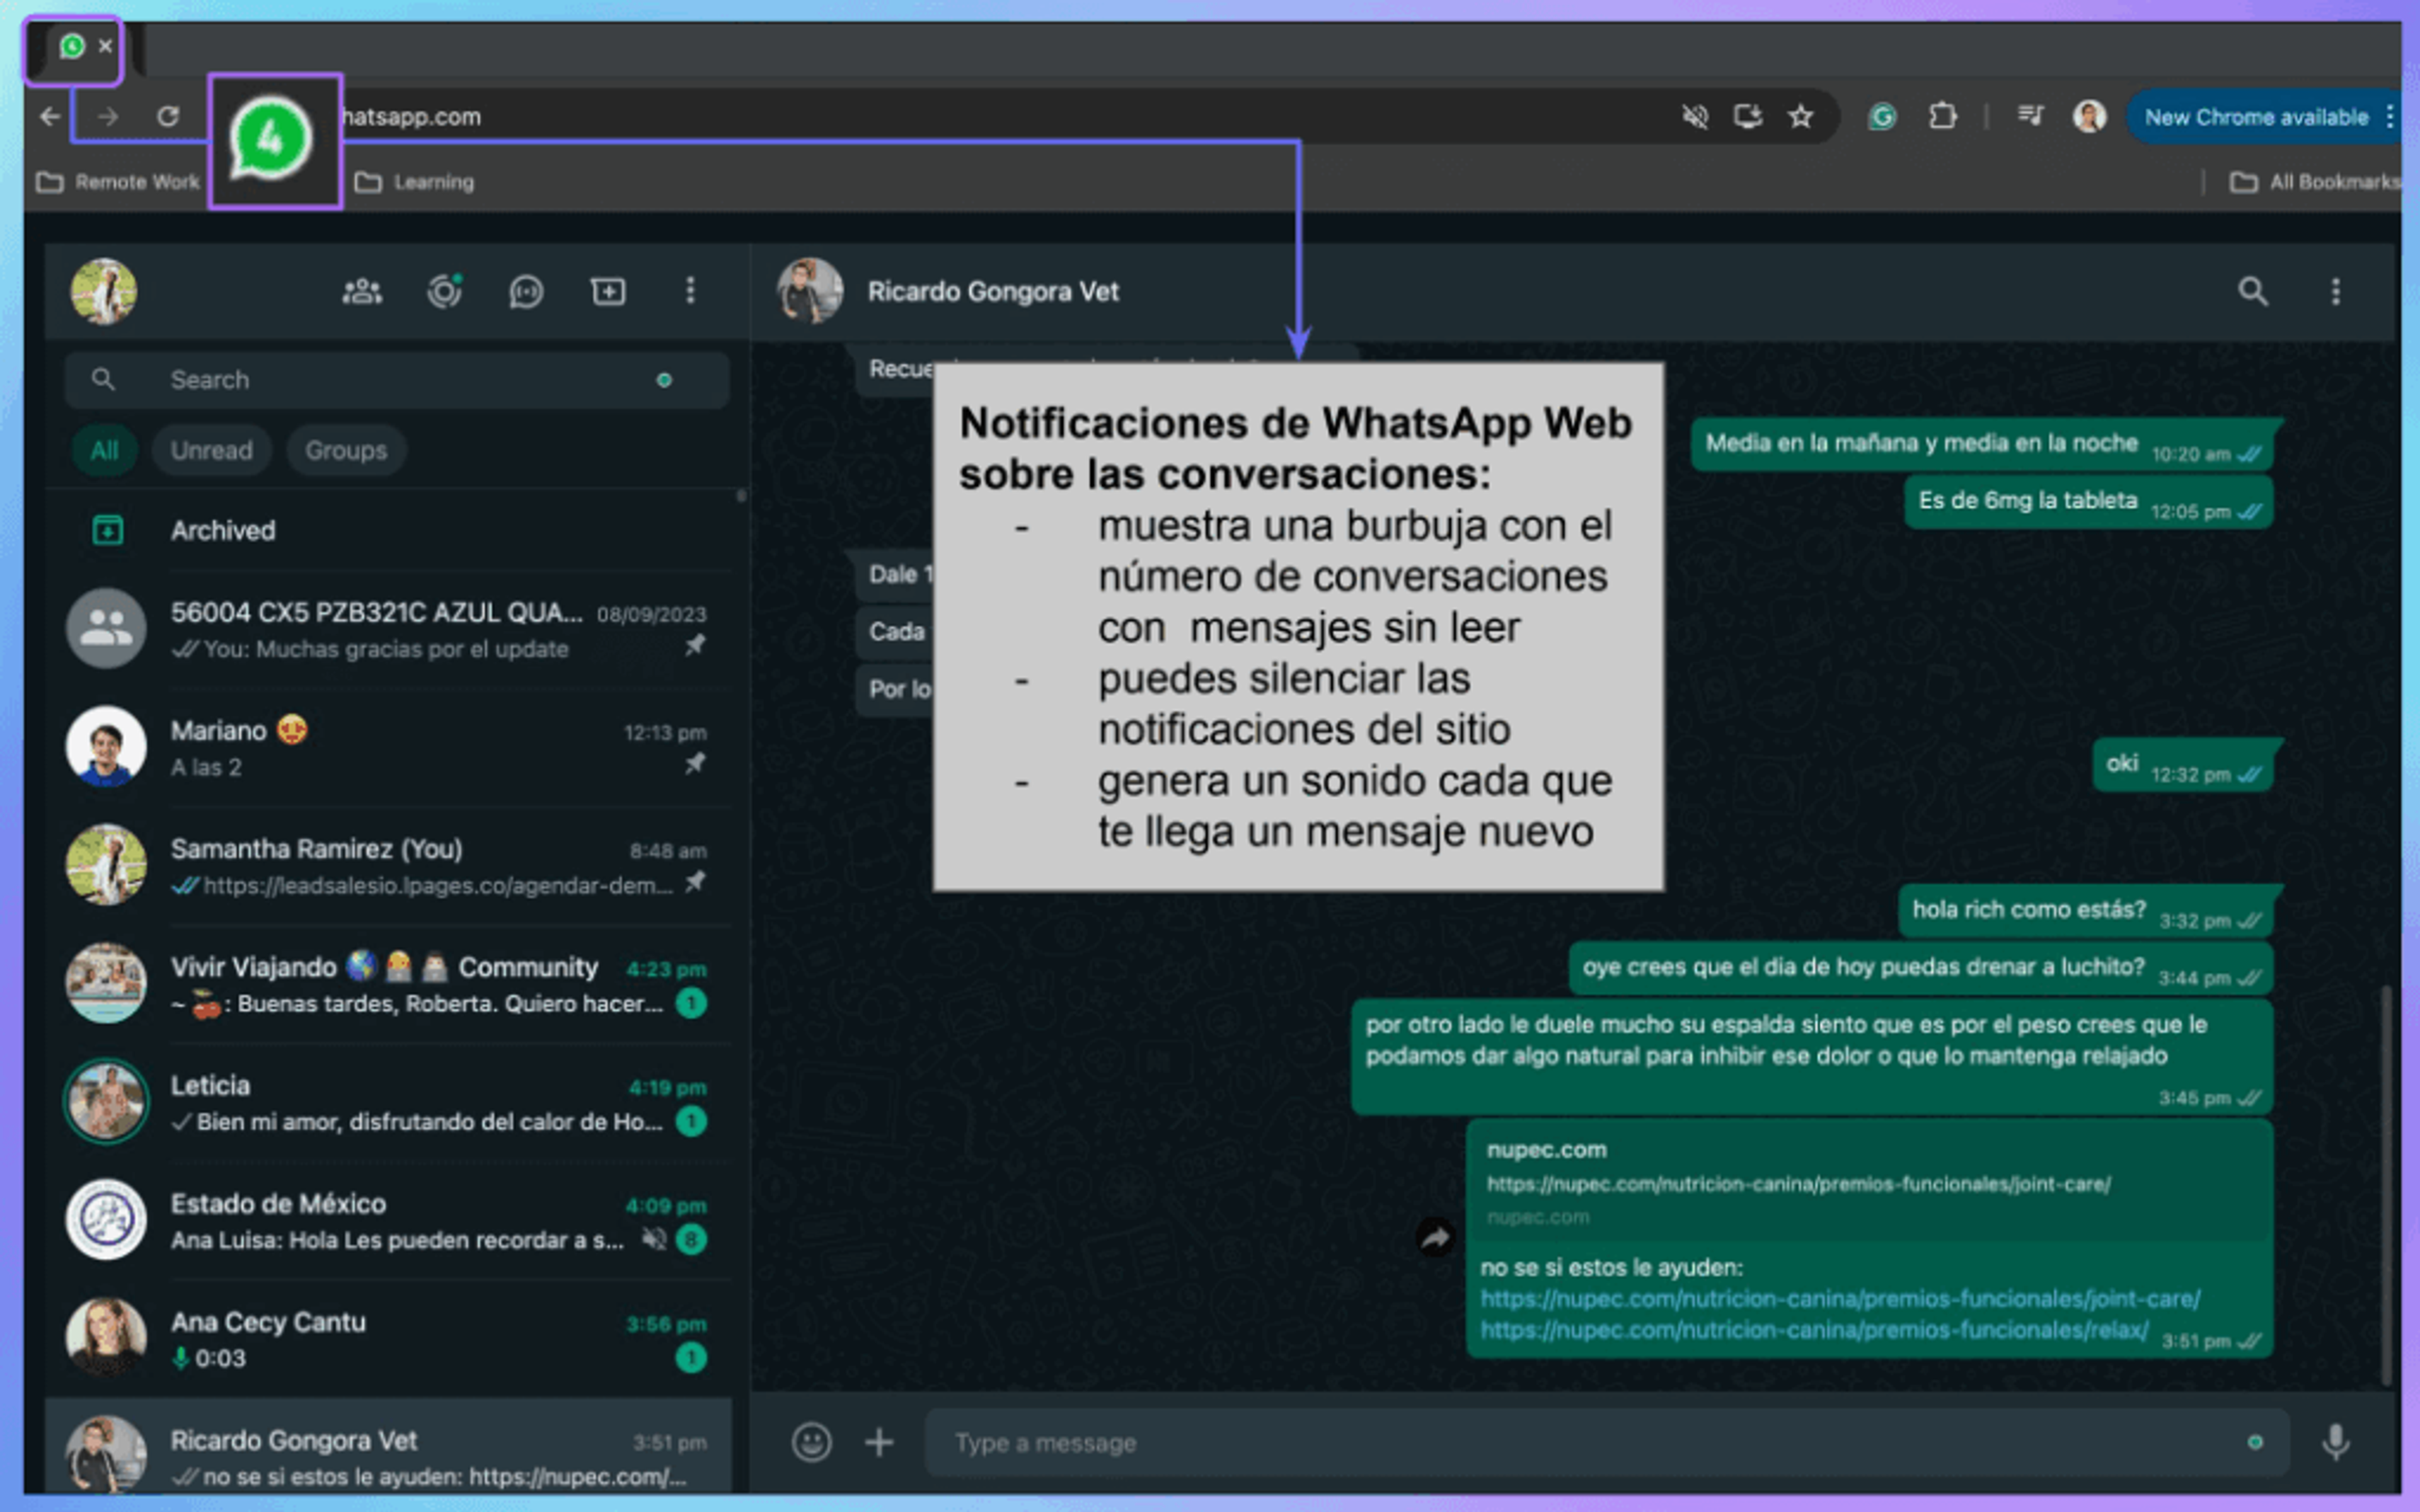Click the muted bell icon on Estado de México

coord(654,1240)
